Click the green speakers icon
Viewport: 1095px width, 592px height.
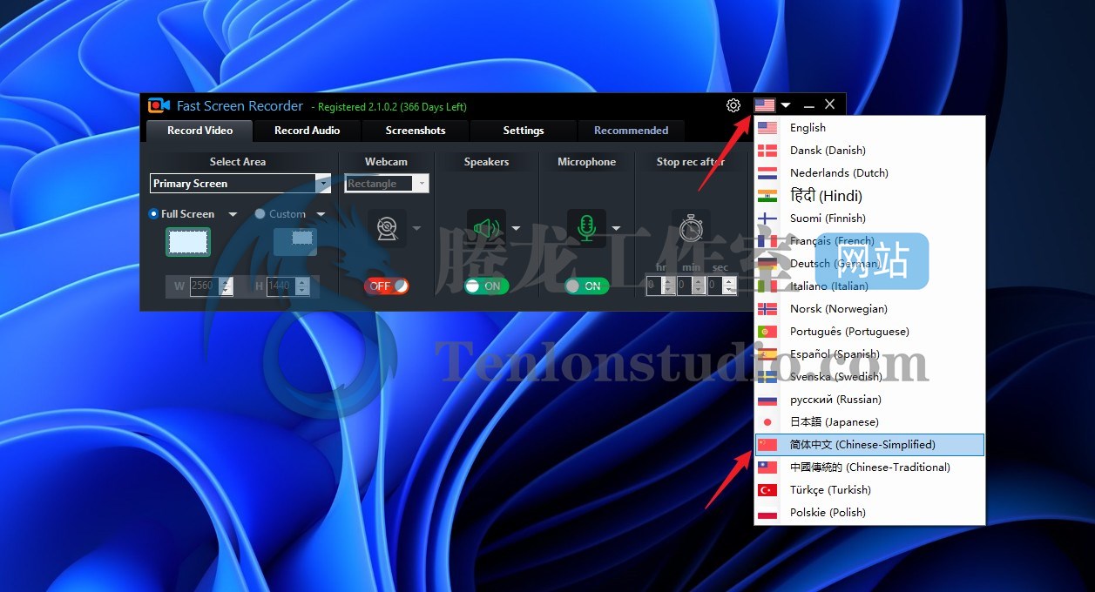(x=486, y=228)
